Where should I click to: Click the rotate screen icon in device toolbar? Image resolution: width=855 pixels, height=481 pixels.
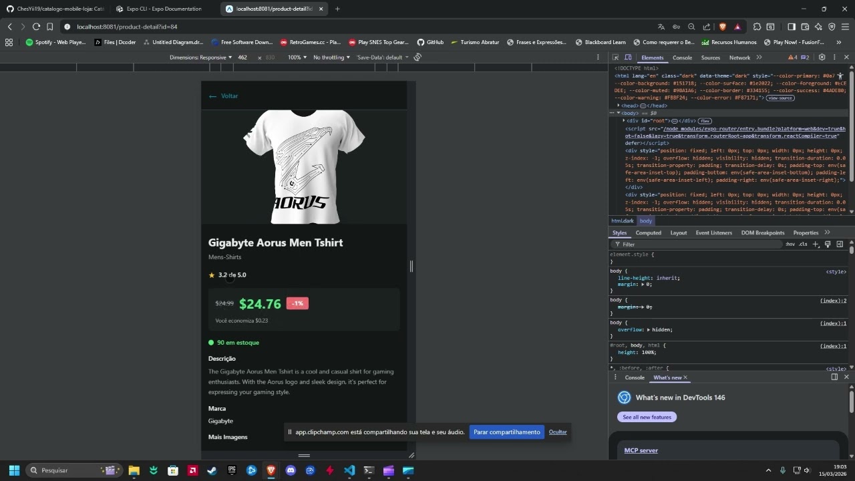tap(417, 57)
